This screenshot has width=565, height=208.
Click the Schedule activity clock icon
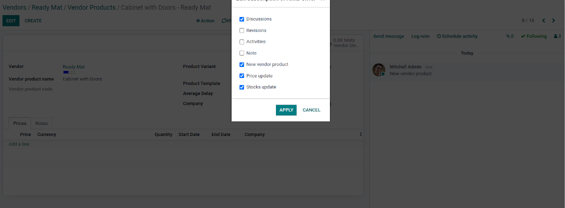pos(439,36)
